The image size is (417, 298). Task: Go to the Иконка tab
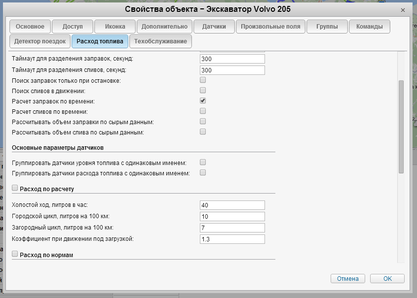coord(114,27)
